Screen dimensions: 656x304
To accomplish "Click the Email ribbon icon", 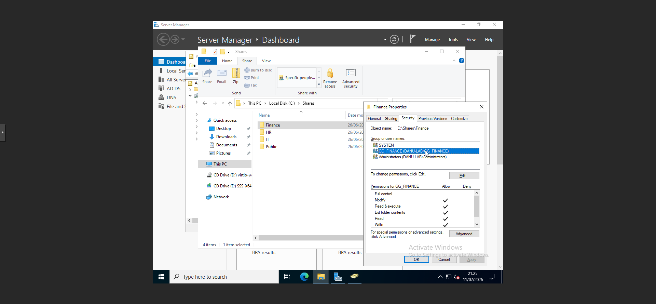I will click(x=221, y=76).
